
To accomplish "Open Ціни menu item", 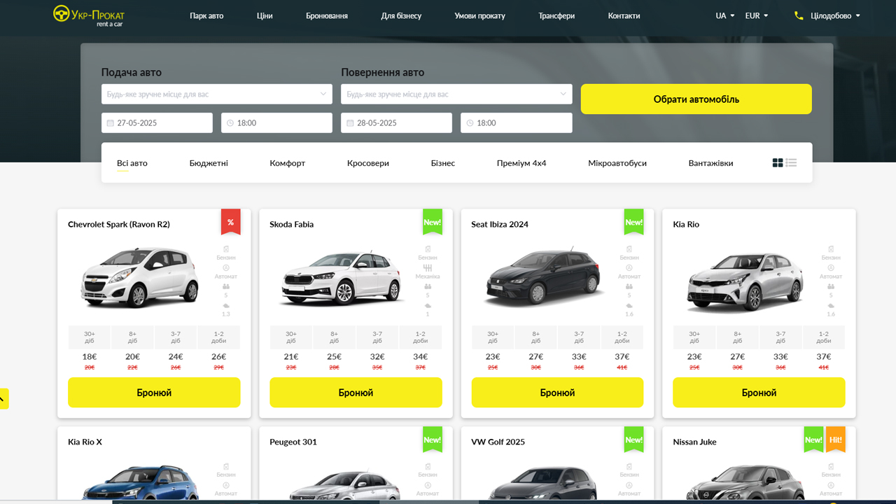I will point(265,15).
